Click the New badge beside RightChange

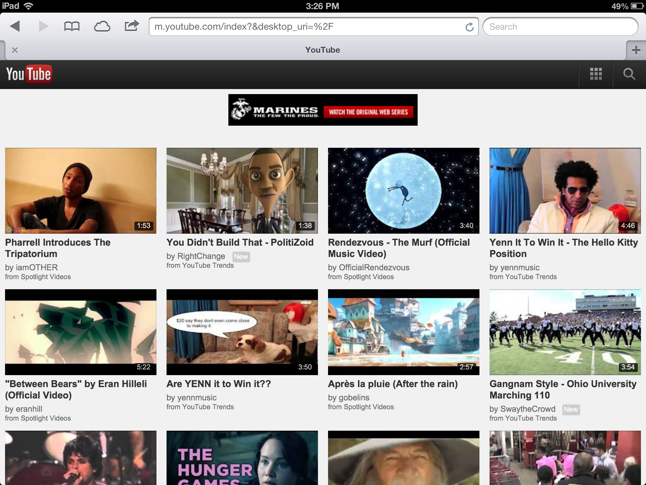[x=241, y=256]
